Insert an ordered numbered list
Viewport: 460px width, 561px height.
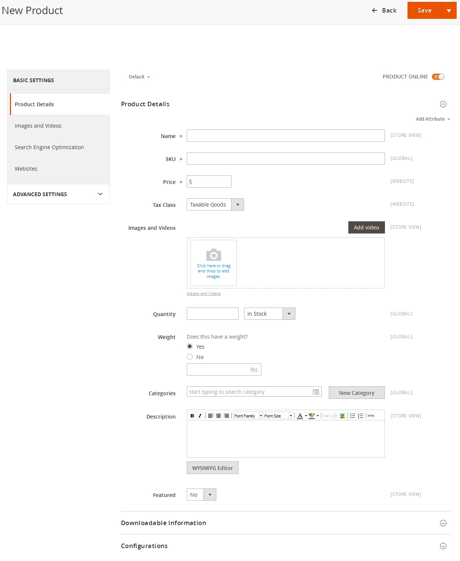[361, 416]
